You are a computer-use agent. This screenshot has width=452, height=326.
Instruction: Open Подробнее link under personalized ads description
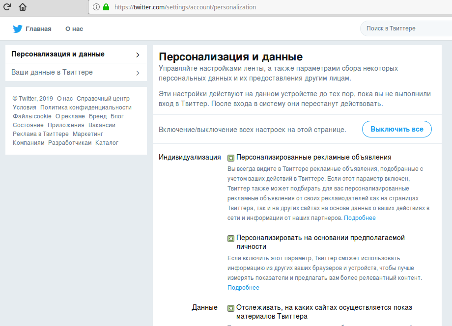[x=360, y=217]
